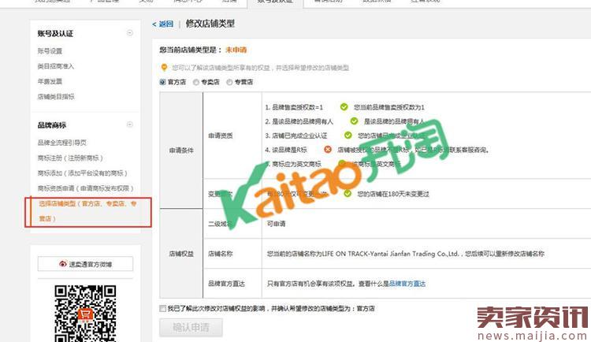
Task: Select the 专卖店 radio button
Action: (x=195, y=82)
